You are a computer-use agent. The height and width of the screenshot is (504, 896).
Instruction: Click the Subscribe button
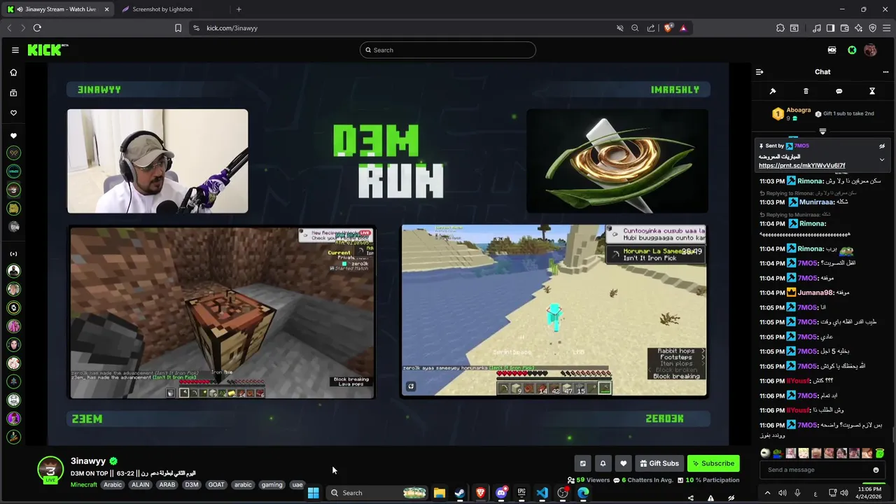coord(713,463)
